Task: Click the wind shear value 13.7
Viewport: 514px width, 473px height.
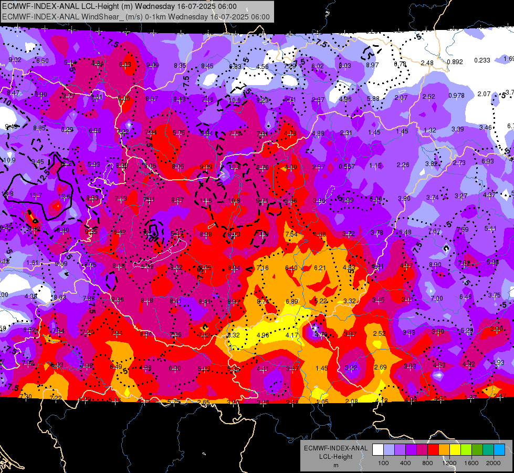Action: point(36,196)
